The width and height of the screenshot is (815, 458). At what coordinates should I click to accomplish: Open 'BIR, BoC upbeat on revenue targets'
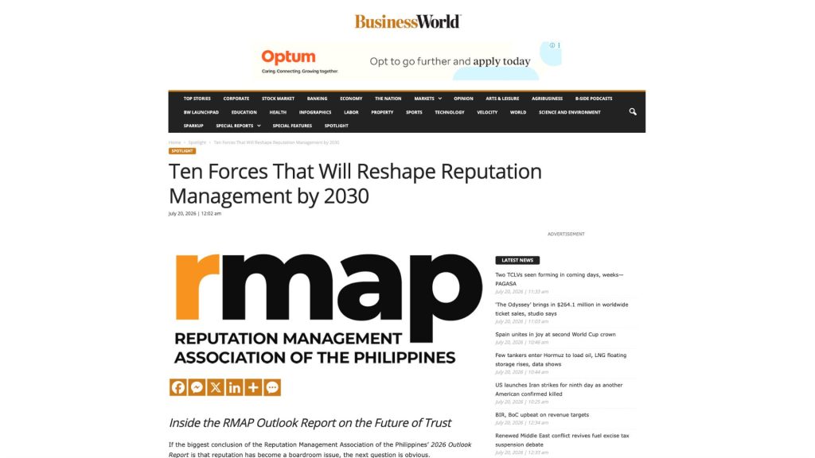pyautogui.click(x=542, y=415)
